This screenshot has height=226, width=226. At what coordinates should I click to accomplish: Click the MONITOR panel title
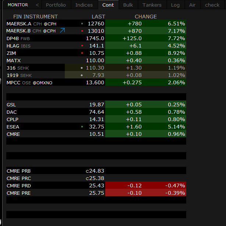point(18,5)
